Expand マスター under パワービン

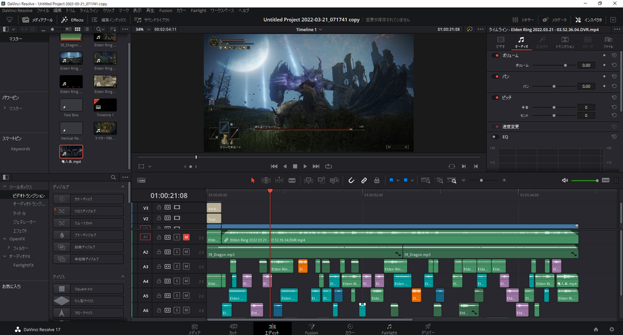coord(5,108)
